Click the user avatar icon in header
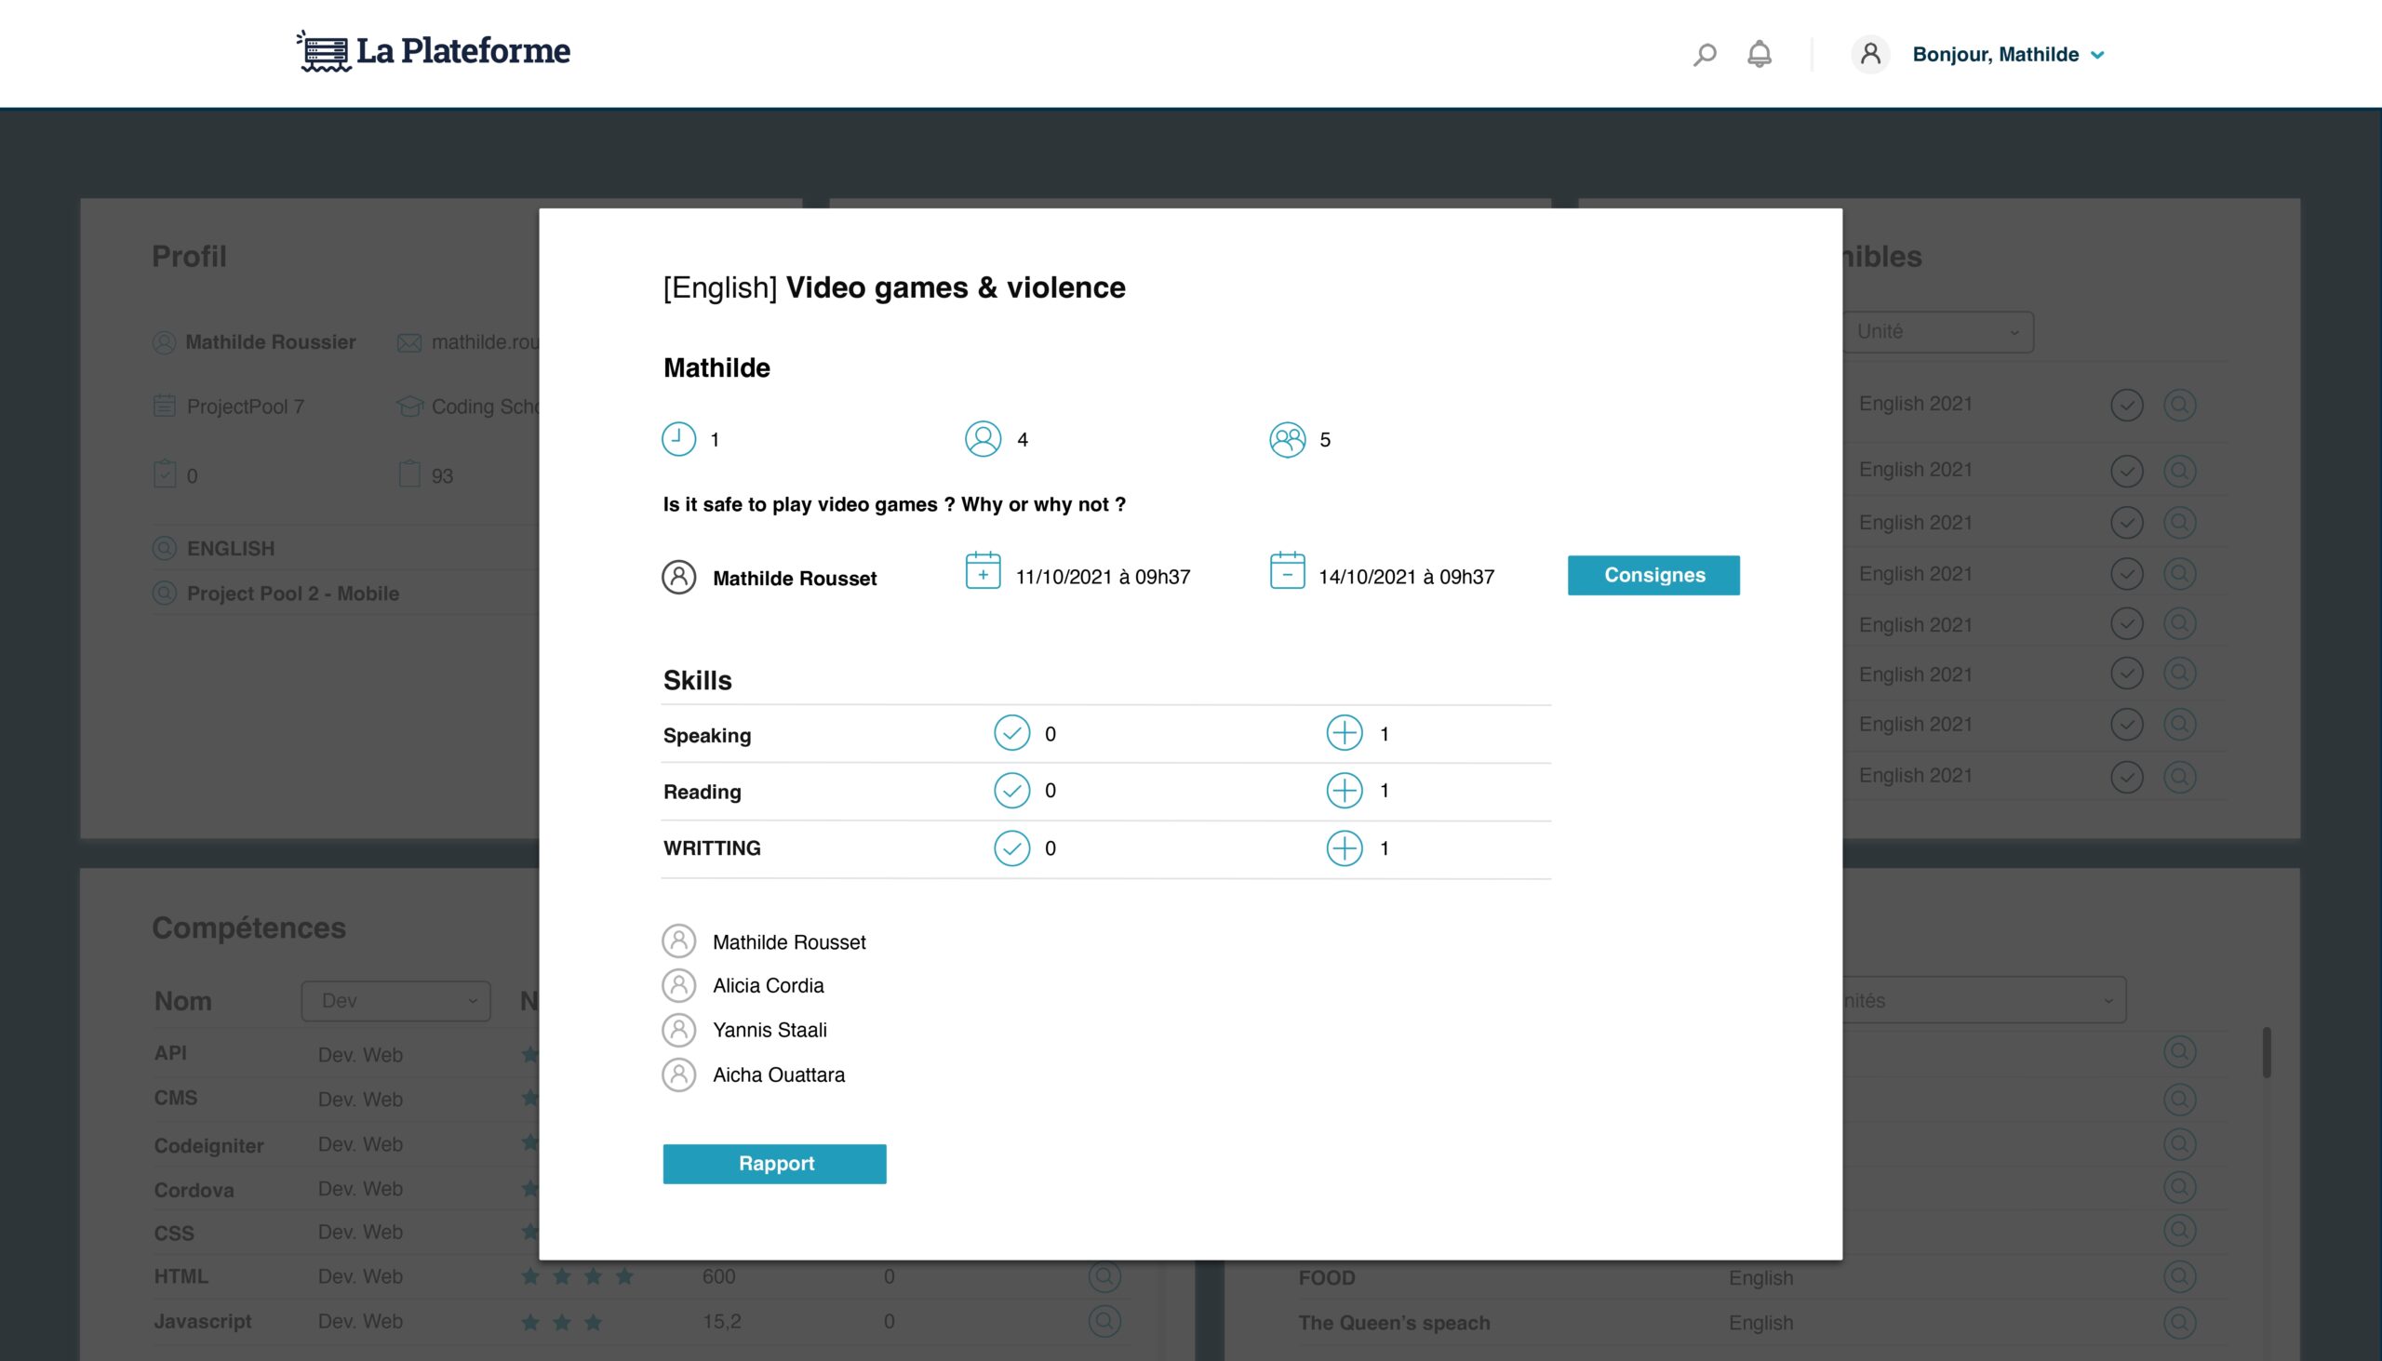This screenshot has width=2382, height=1361. click(1869, 54)
